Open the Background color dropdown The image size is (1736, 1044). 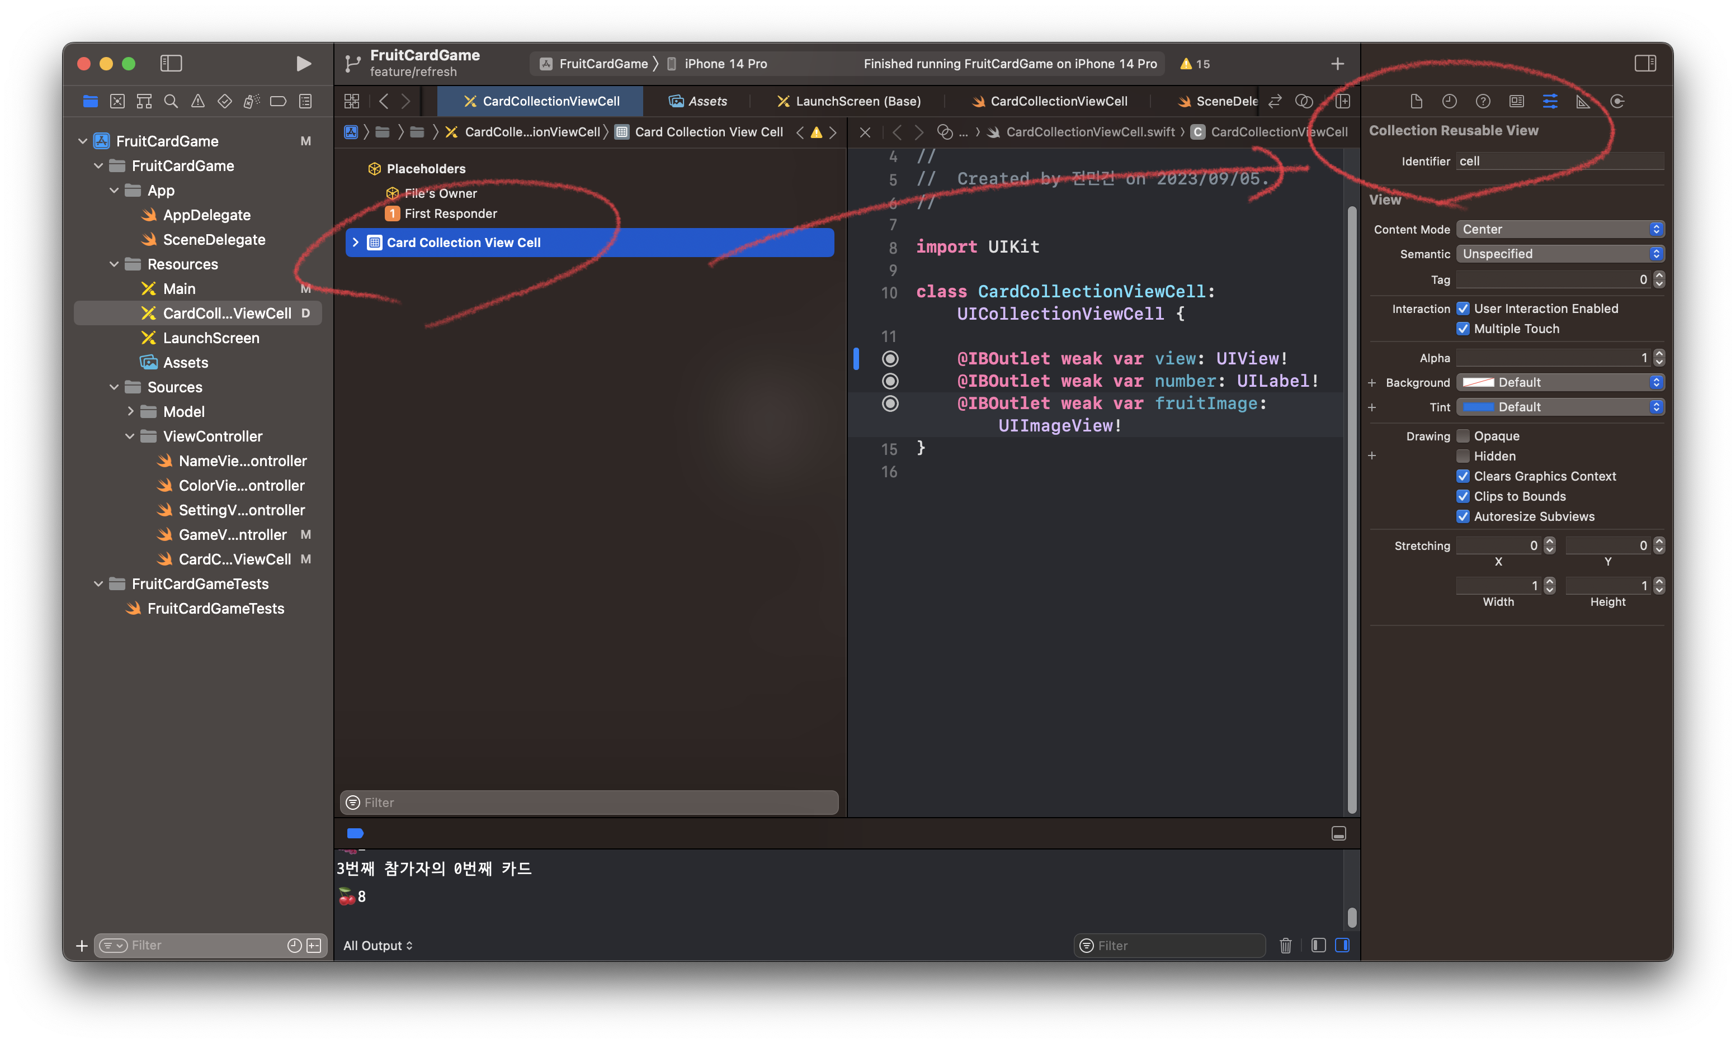click(1559, 382)
